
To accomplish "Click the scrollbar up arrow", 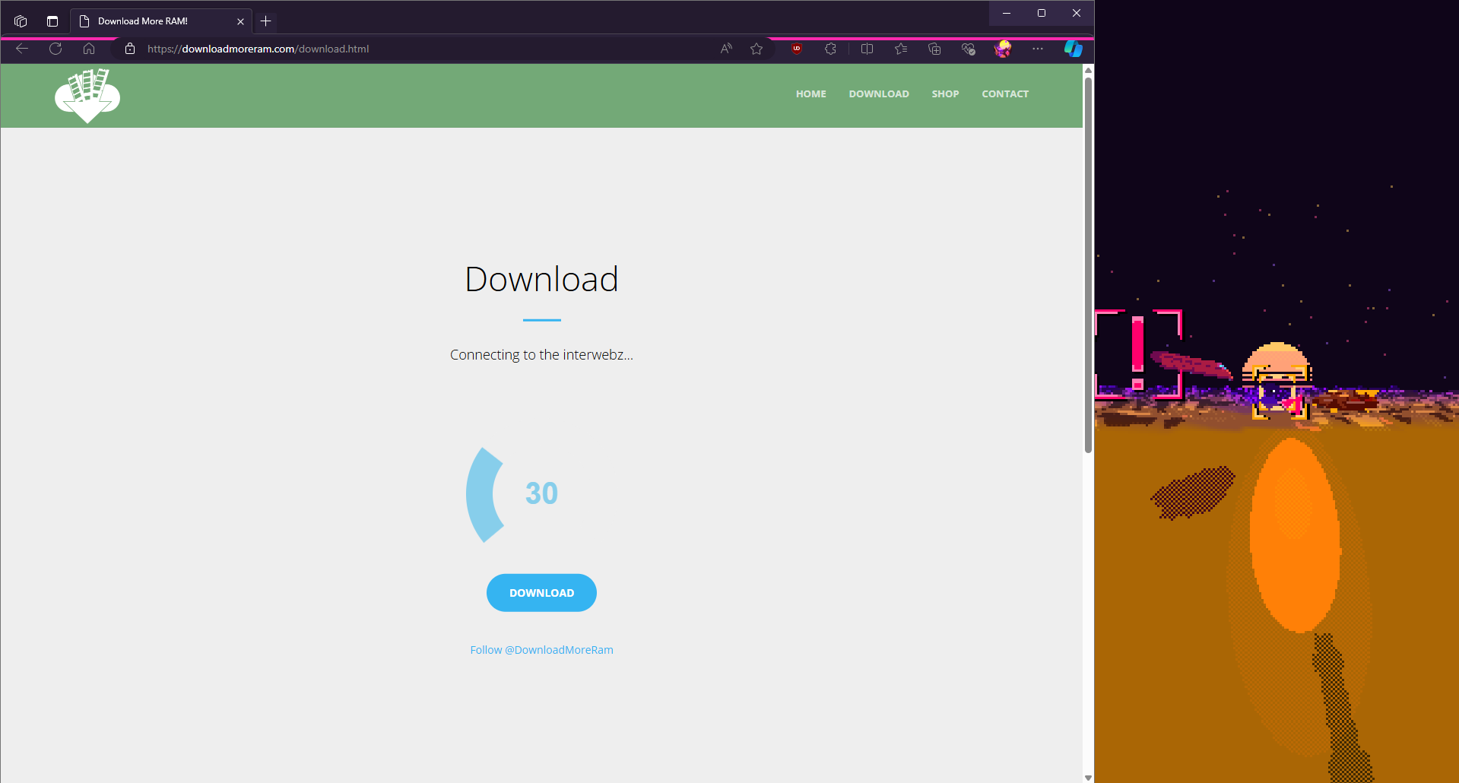I will tap(1088, 70).
